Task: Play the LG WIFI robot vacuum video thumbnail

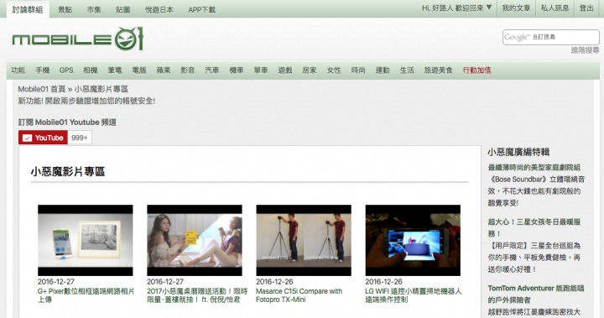Action: coord(413,240)
